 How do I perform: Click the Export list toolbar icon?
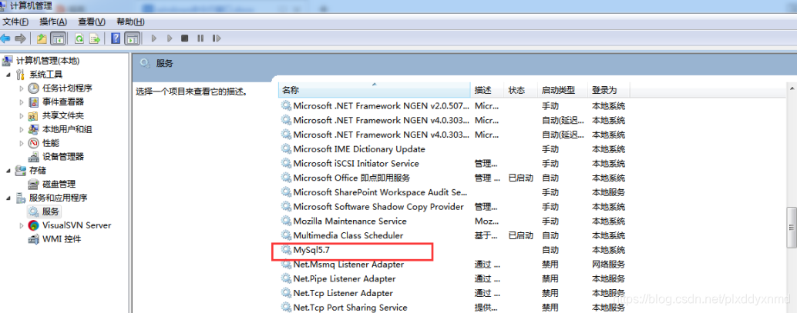click(x=95, y=38)
